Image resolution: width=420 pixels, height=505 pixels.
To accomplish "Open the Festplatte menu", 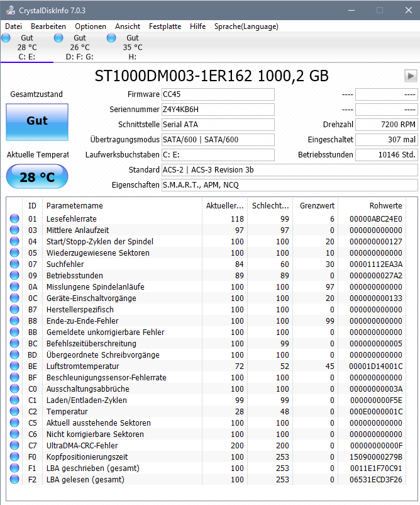I will pyautogui.click(x=165, y=26).
